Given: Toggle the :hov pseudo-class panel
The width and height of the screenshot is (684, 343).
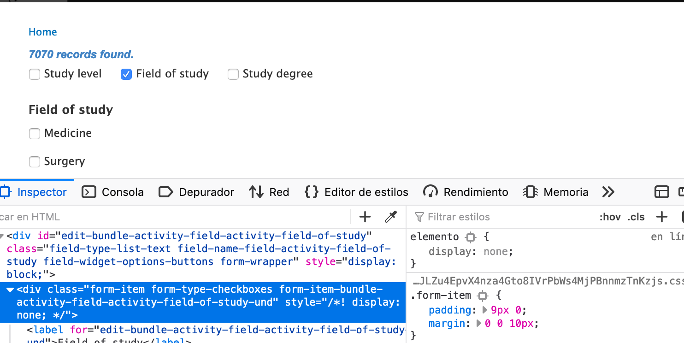Looking at the screenshot, I should 610,217.
